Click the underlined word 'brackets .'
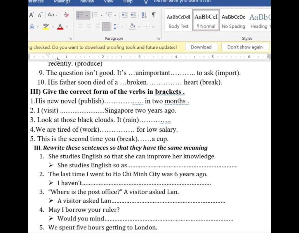This screenshot has width=299, height=233. tap(170, 92)
